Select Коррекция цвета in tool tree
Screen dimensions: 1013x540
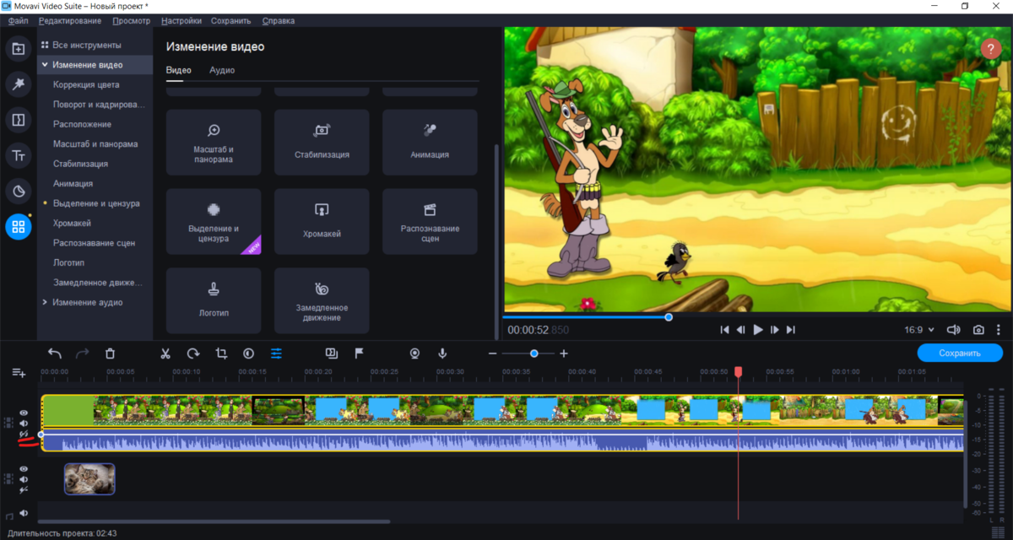pos(86,85)
